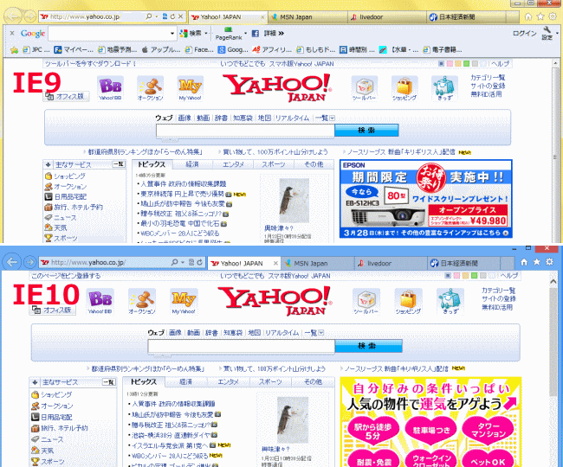Open the Yahoo! BB icon in the IE9 page
The width and height of the screenshot is (563, 467).
[110, 87]
